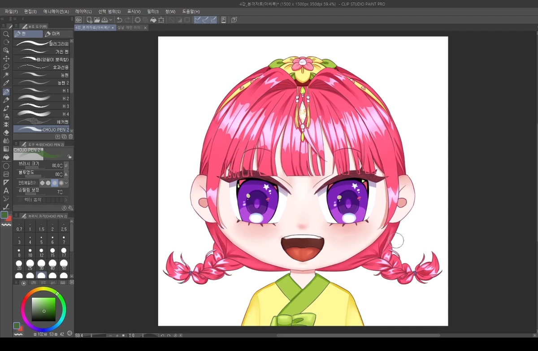
Task: Open the save icon's dropdown arrow
Action: click(110, 20)
